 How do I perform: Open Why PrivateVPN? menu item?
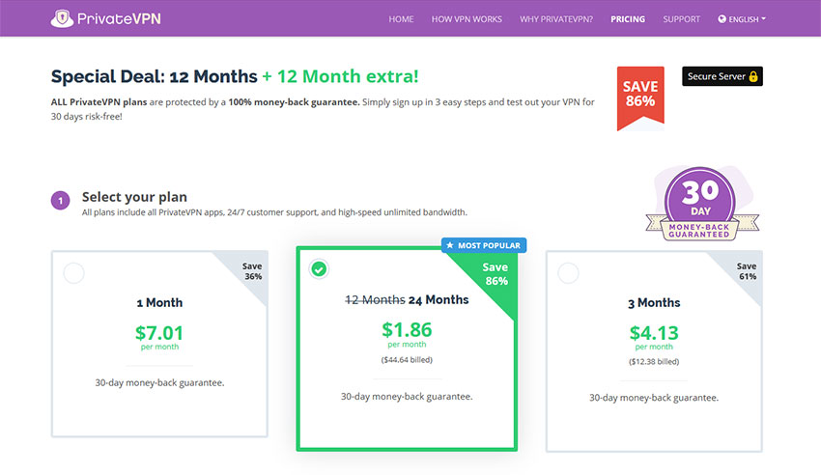[x=556, y=19]
